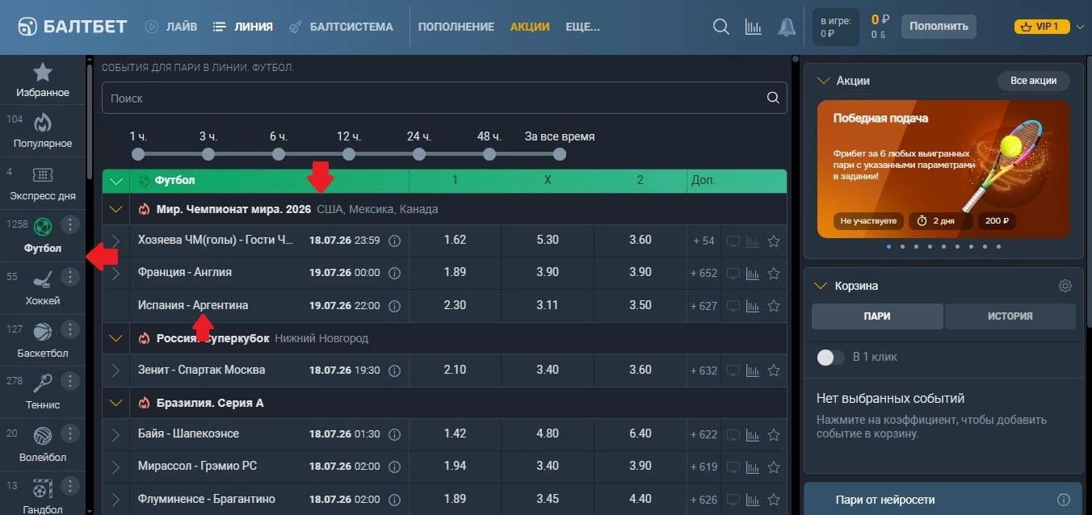Collapse Мир. Чемпионат мира 2026 group
1092x515 pixels.
[x=115, y=209]
